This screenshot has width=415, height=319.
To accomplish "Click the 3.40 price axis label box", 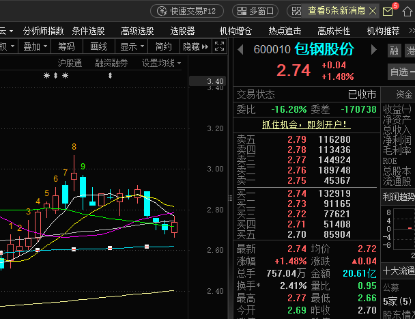I will click(x=207, y=81).
